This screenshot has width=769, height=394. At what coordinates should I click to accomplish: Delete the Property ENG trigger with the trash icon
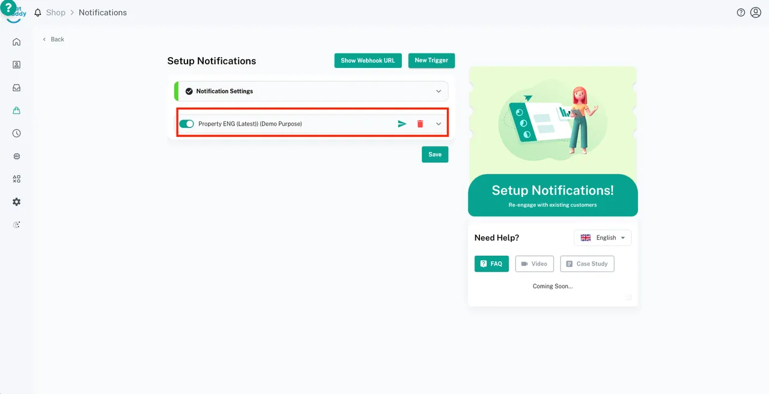pos(420,124)
